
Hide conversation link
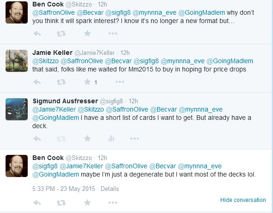[x=243, y=200]
